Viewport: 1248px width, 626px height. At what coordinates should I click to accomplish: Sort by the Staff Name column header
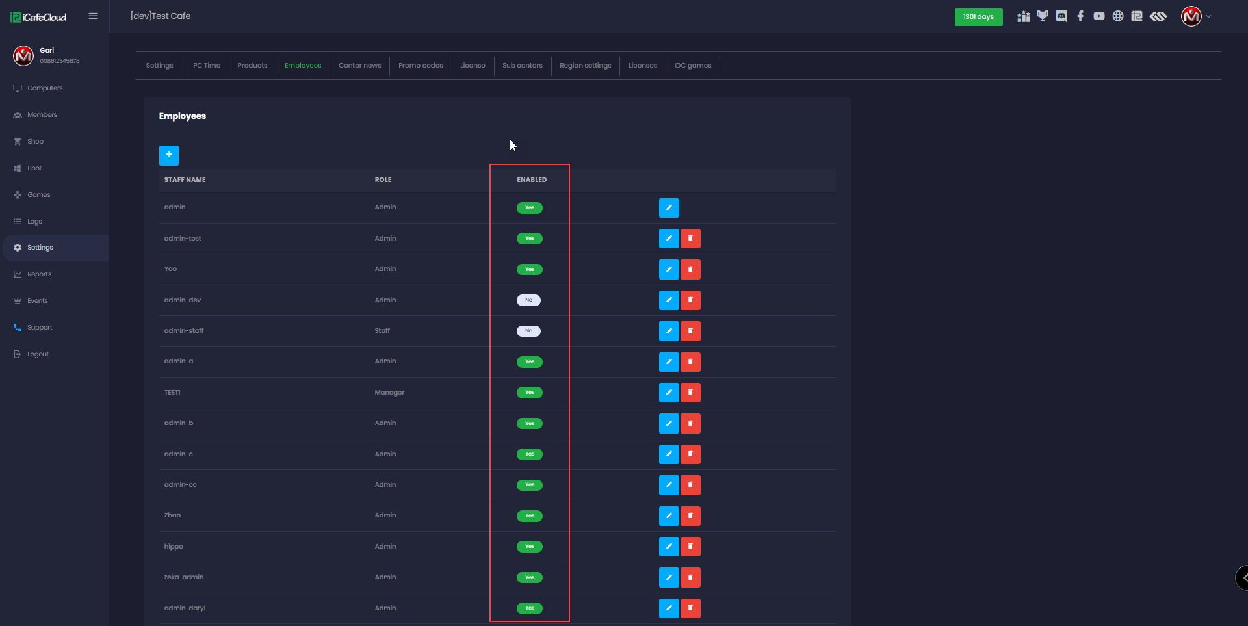185,180
